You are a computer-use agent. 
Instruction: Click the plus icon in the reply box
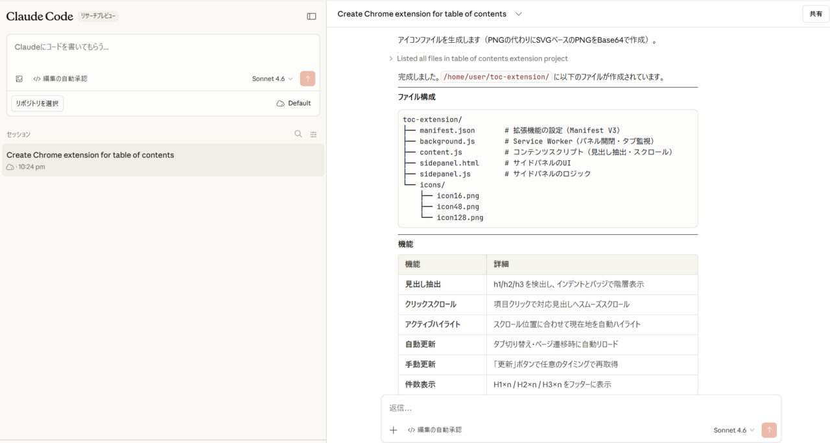pyautogui.click(x=393, y=430)
